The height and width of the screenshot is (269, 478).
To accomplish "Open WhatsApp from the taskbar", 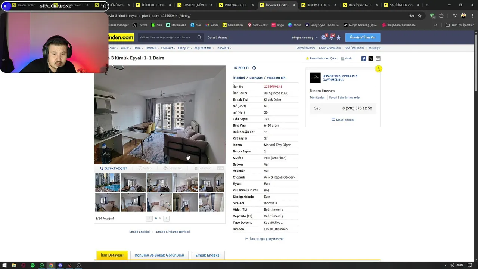I will click(42, 265).
